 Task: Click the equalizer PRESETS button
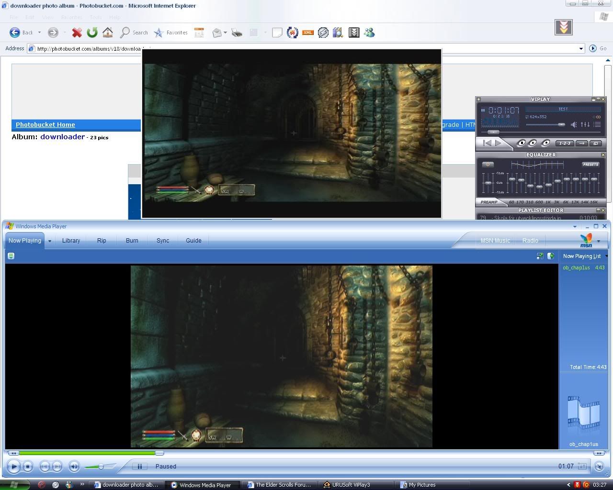pos(590,165)
